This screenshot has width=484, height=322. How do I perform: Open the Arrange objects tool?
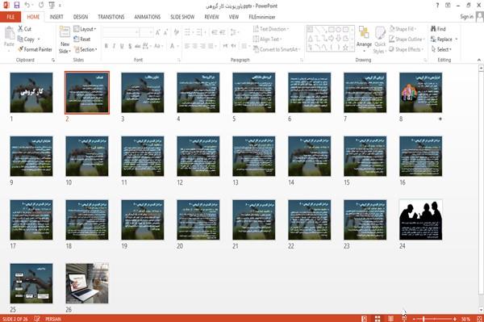coord(364,39)
